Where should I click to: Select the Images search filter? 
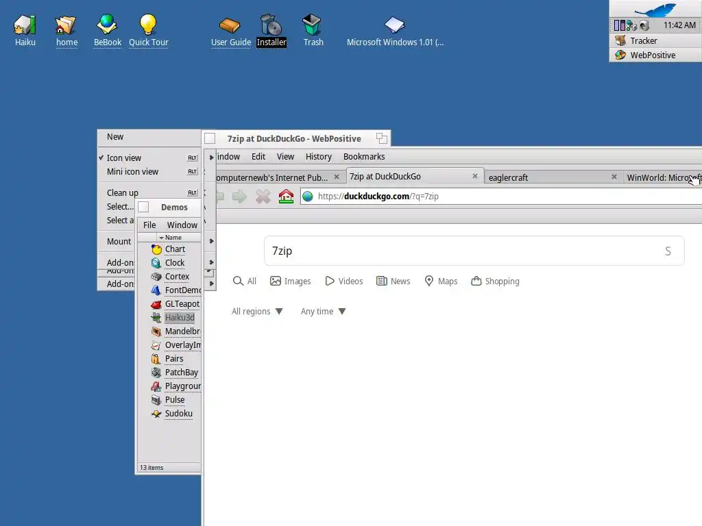coord(290,281)
